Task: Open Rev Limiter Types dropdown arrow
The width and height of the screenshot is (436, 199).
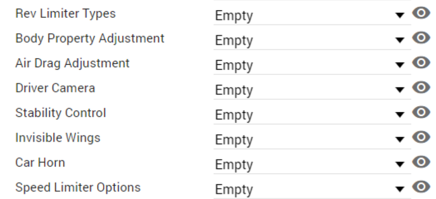Action: 400,15
